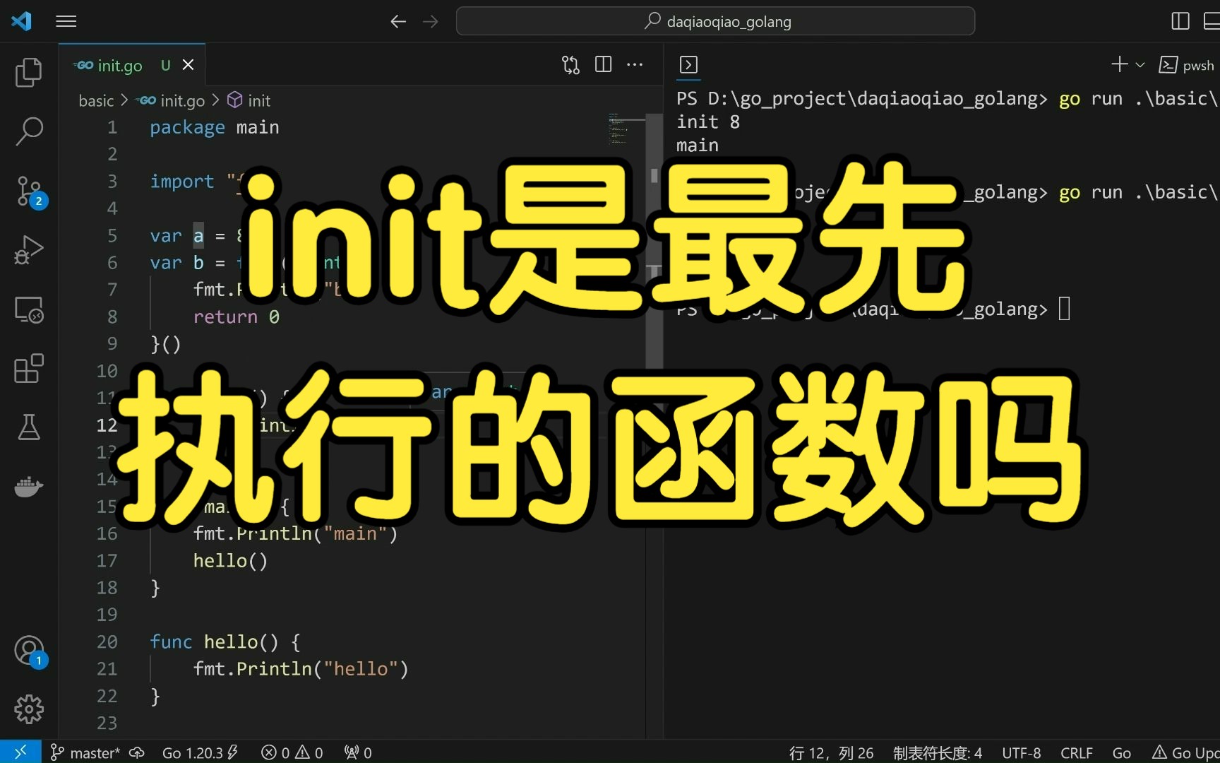This screenshot has width=1220, height=763.
Task: Change end of line sequence CRLF
Action: point(1076,753)
